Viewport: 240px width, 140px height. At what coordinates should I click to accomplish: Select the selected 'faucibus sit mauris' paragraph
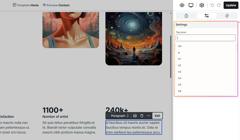coord(134,128)
